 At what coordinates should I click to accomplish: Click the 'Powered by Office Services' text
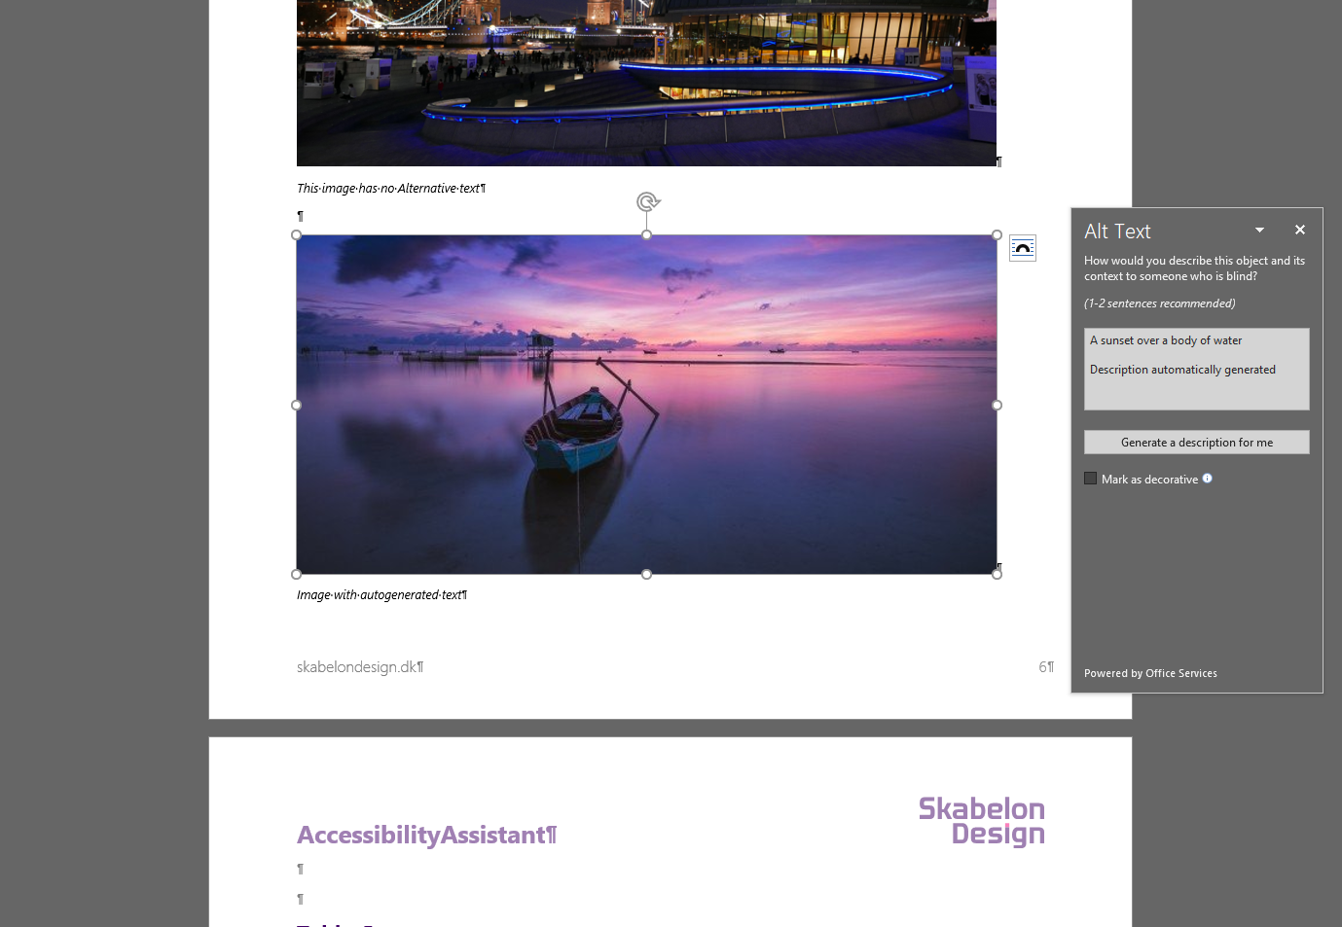click(1150, 673)
